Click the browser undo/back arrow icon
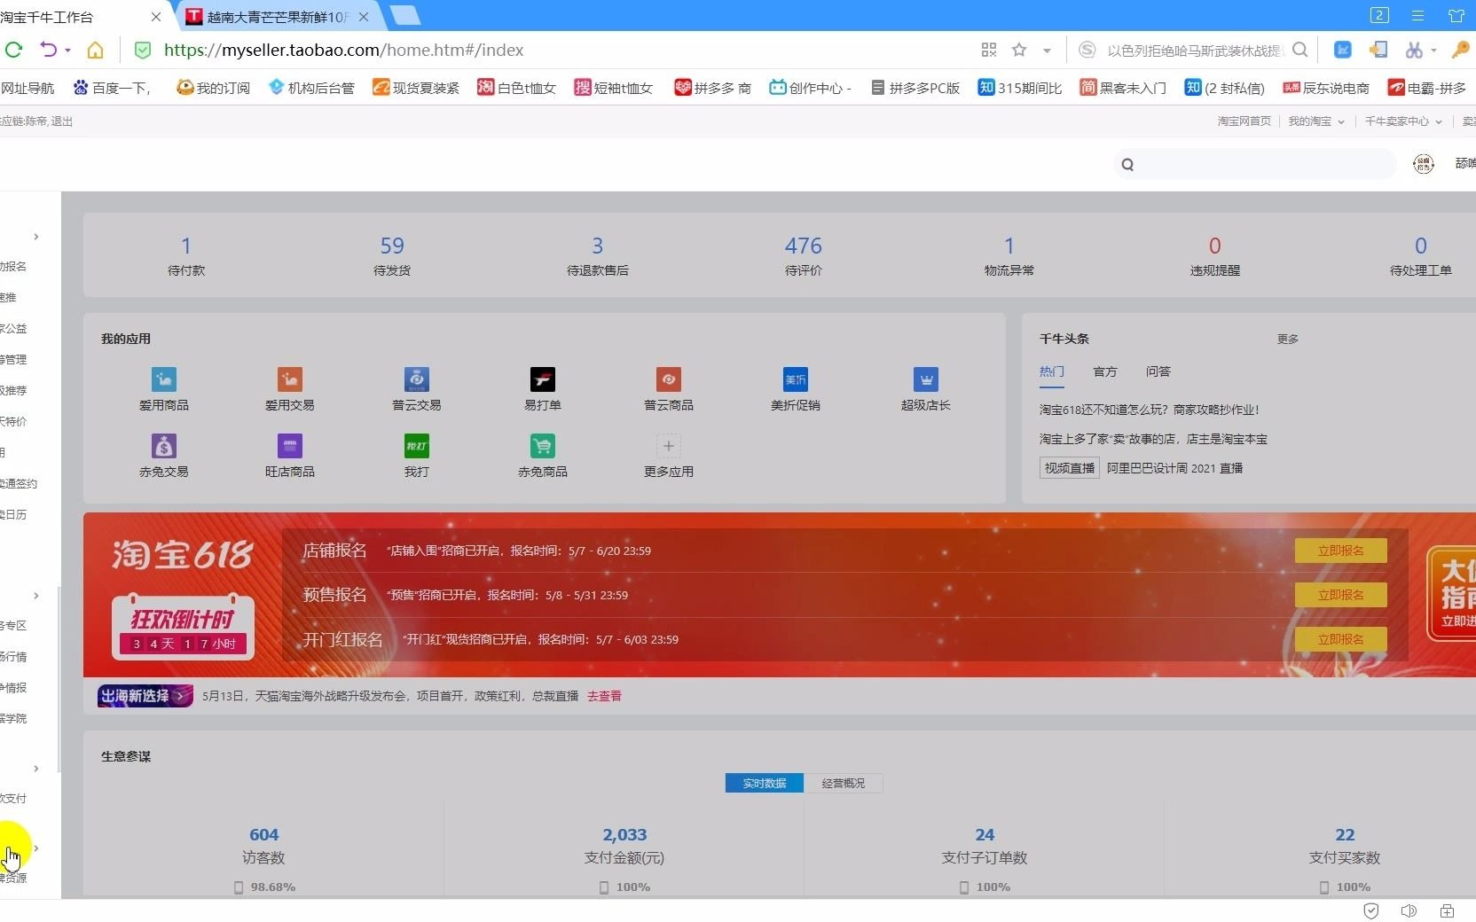1476x922 pixels. [x=49, y=50]
